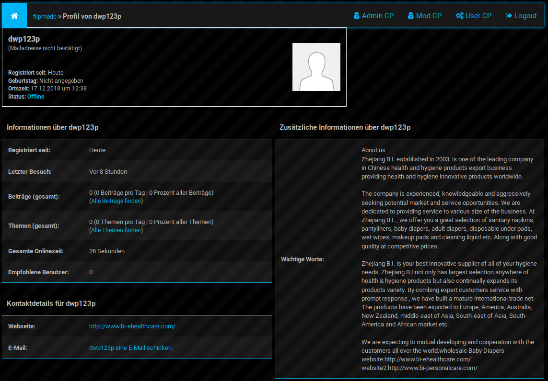Click the User CP gears icon
Screen dimensions: 548x381
coord(459,16)
